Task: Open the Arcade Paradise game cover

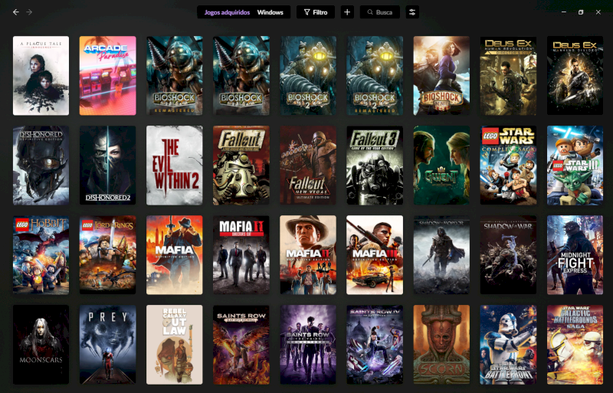Action: [107, 75]
